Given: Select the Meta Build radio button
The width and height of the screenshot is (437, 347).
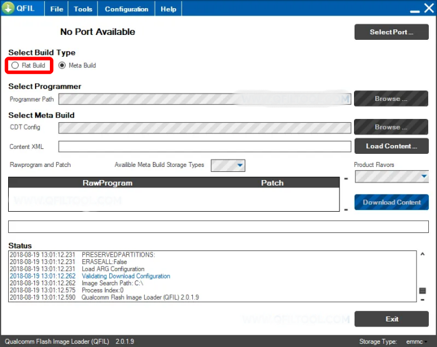Looking at the screenshot, I should 62,65.
